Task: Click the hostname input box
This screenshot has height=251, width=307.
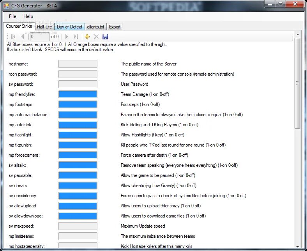Action: coord(78,64)
